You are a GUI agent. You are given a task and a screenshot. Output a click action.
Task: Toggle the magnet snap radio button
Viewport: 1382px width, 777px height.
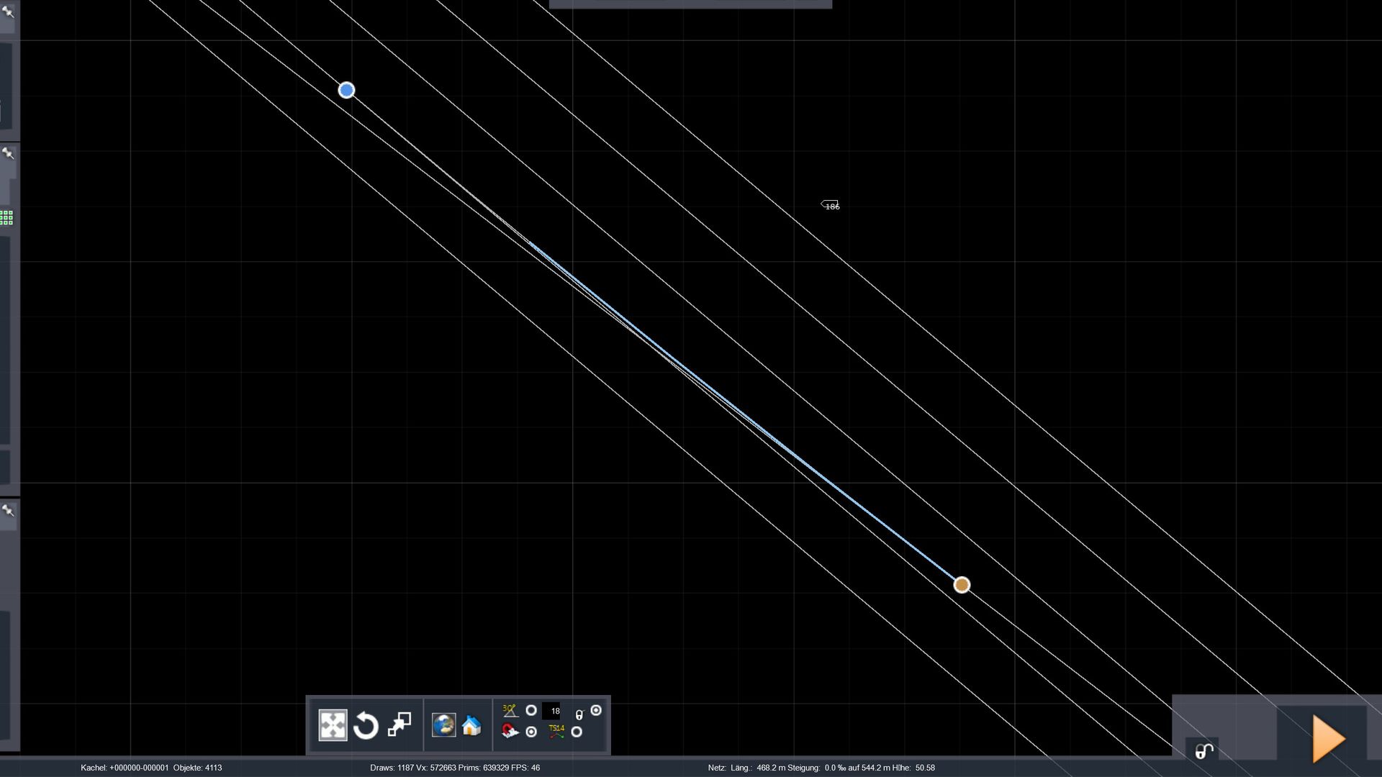(531, 732)
